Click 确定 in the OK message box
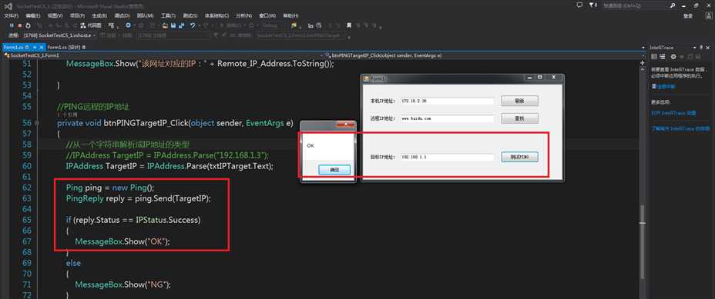Image resolution: width=715 pixels, height=299 pixels. [x=334, y=170]
